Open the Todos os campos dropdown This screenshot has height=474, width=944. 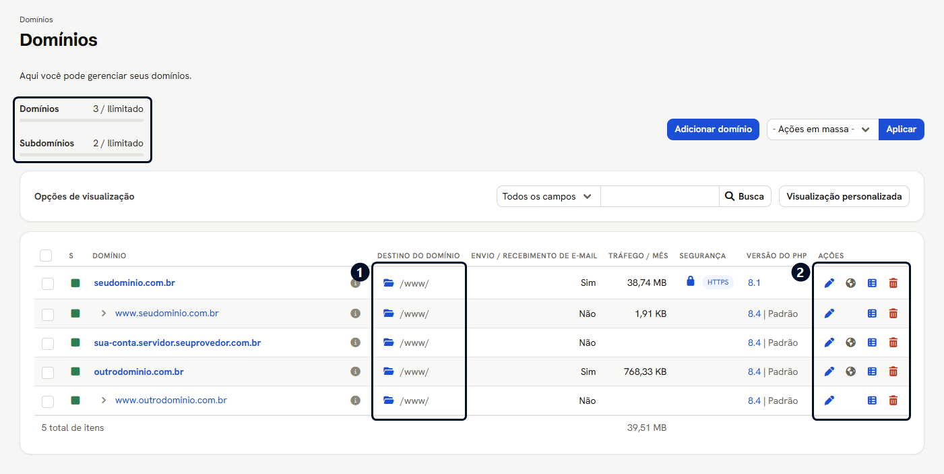click(x=548, y=197)
